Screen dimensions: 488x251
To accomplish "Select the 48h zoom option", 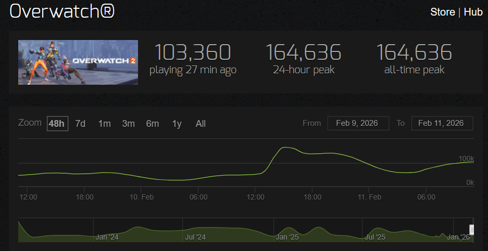I will click(x=58, y=124).
